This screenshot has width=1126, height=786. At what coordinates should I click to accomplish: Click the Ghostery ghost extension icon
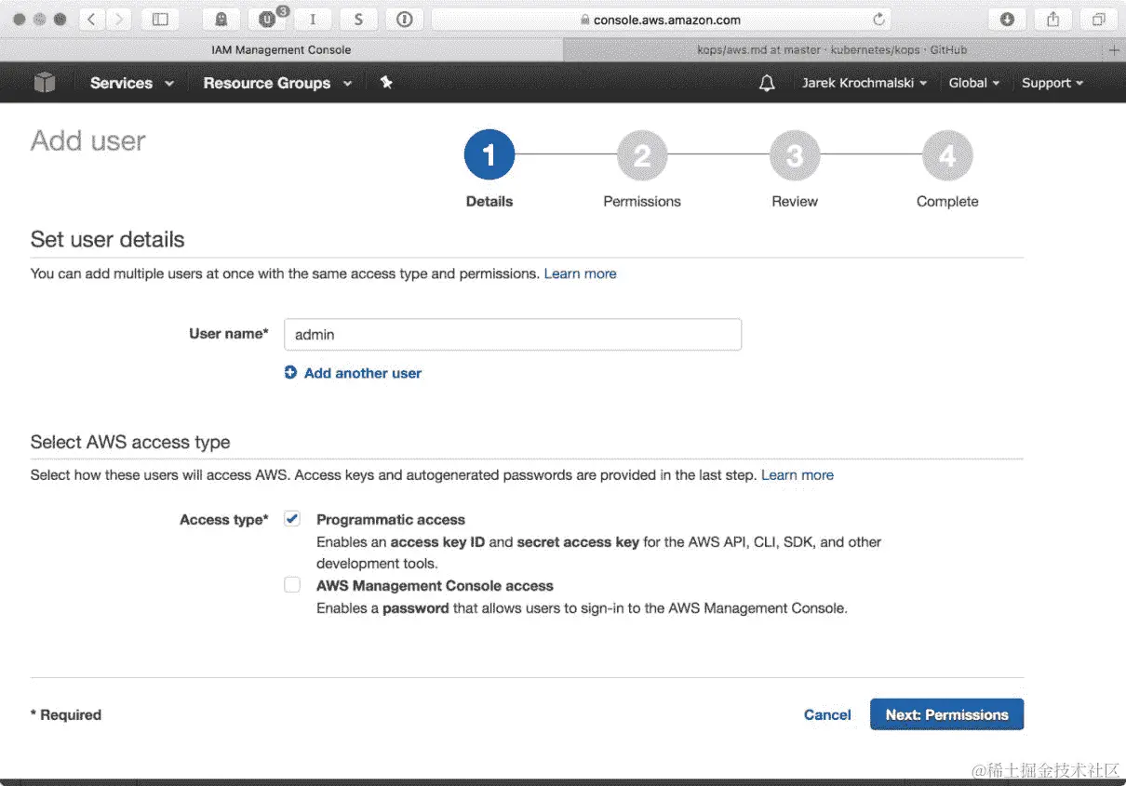221,19
